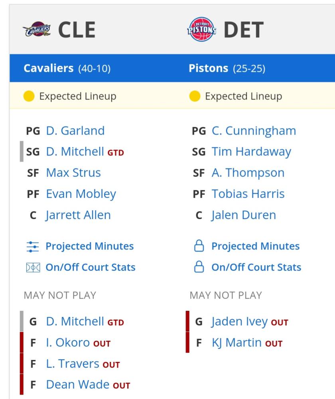Image resolution: width=335 pixels, height=399 pixels.
Task: Open Evan Mobley's profile
Action: 81,194
